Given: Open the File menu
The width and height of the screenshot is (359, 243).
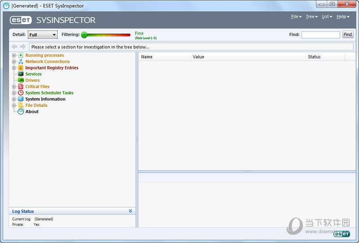Looking at the screenshot, I should tap(296, 17).
